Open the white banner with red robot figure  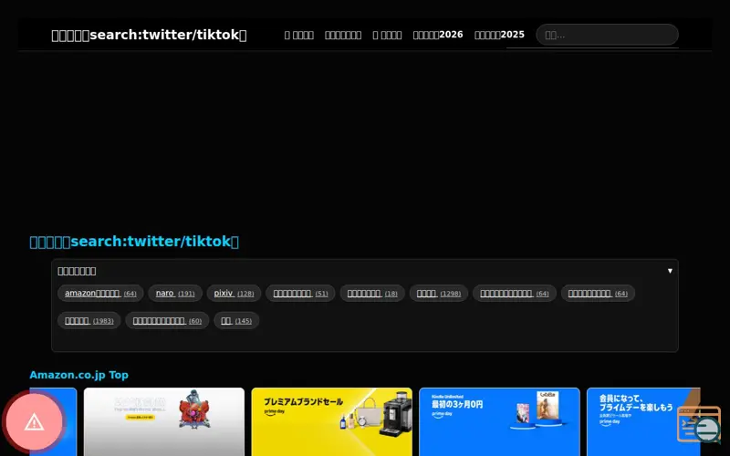pos(164,421)
